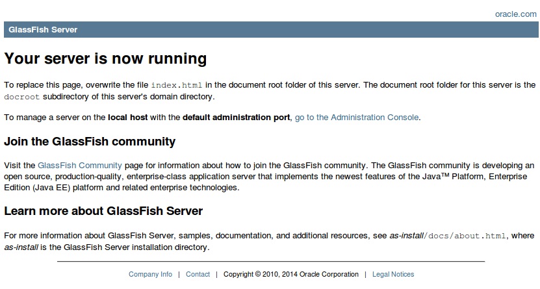Open the oracle.com link
The height and width of the screenshot is (289, 540).
click(515, 14)
